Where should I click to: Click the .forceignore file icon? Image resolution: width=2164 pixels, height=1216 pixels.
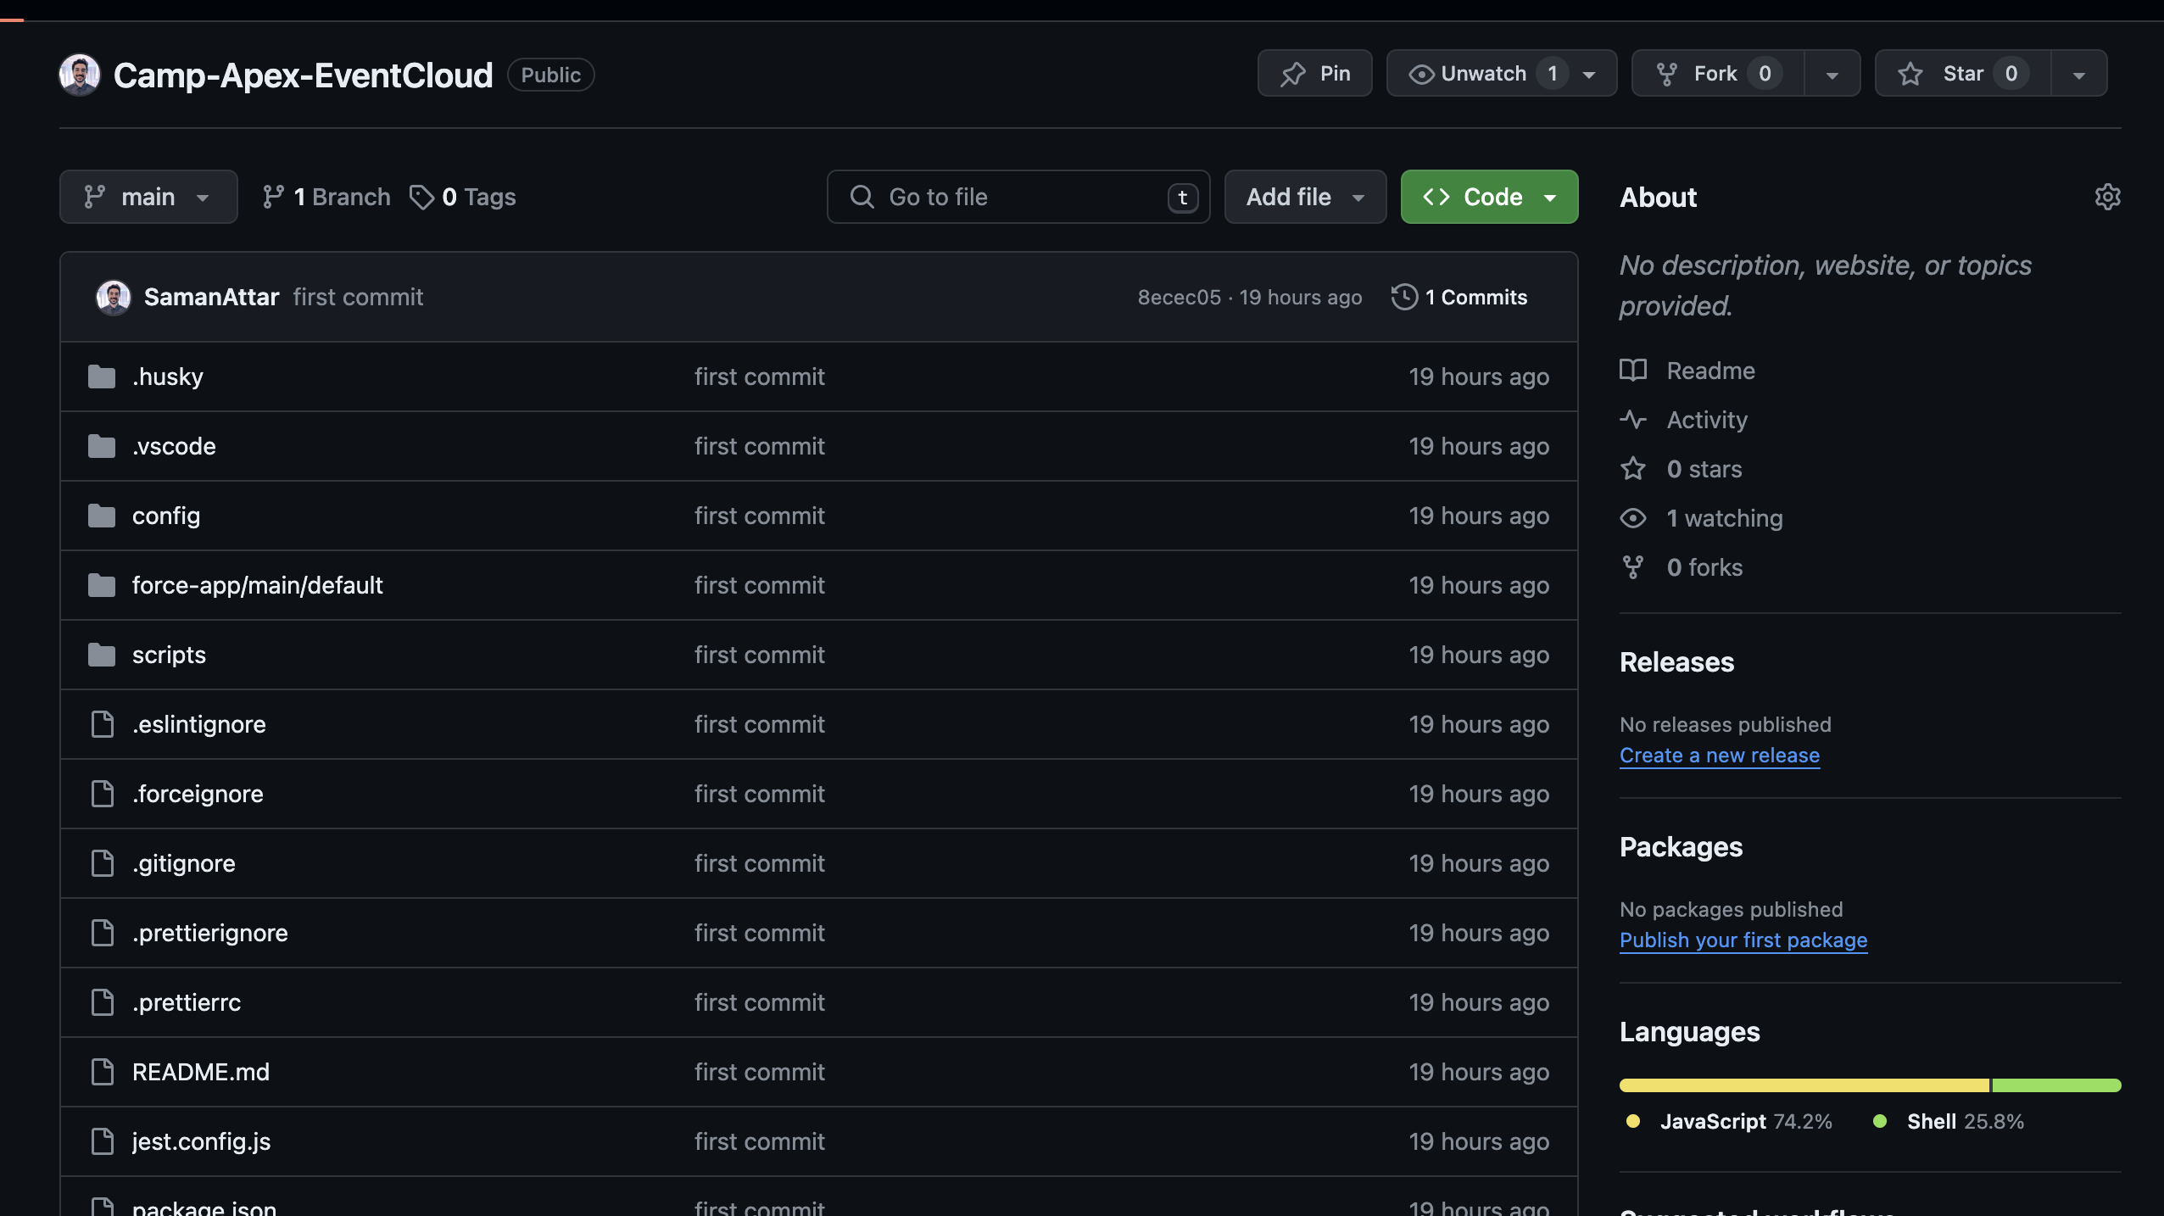[103, 794]
